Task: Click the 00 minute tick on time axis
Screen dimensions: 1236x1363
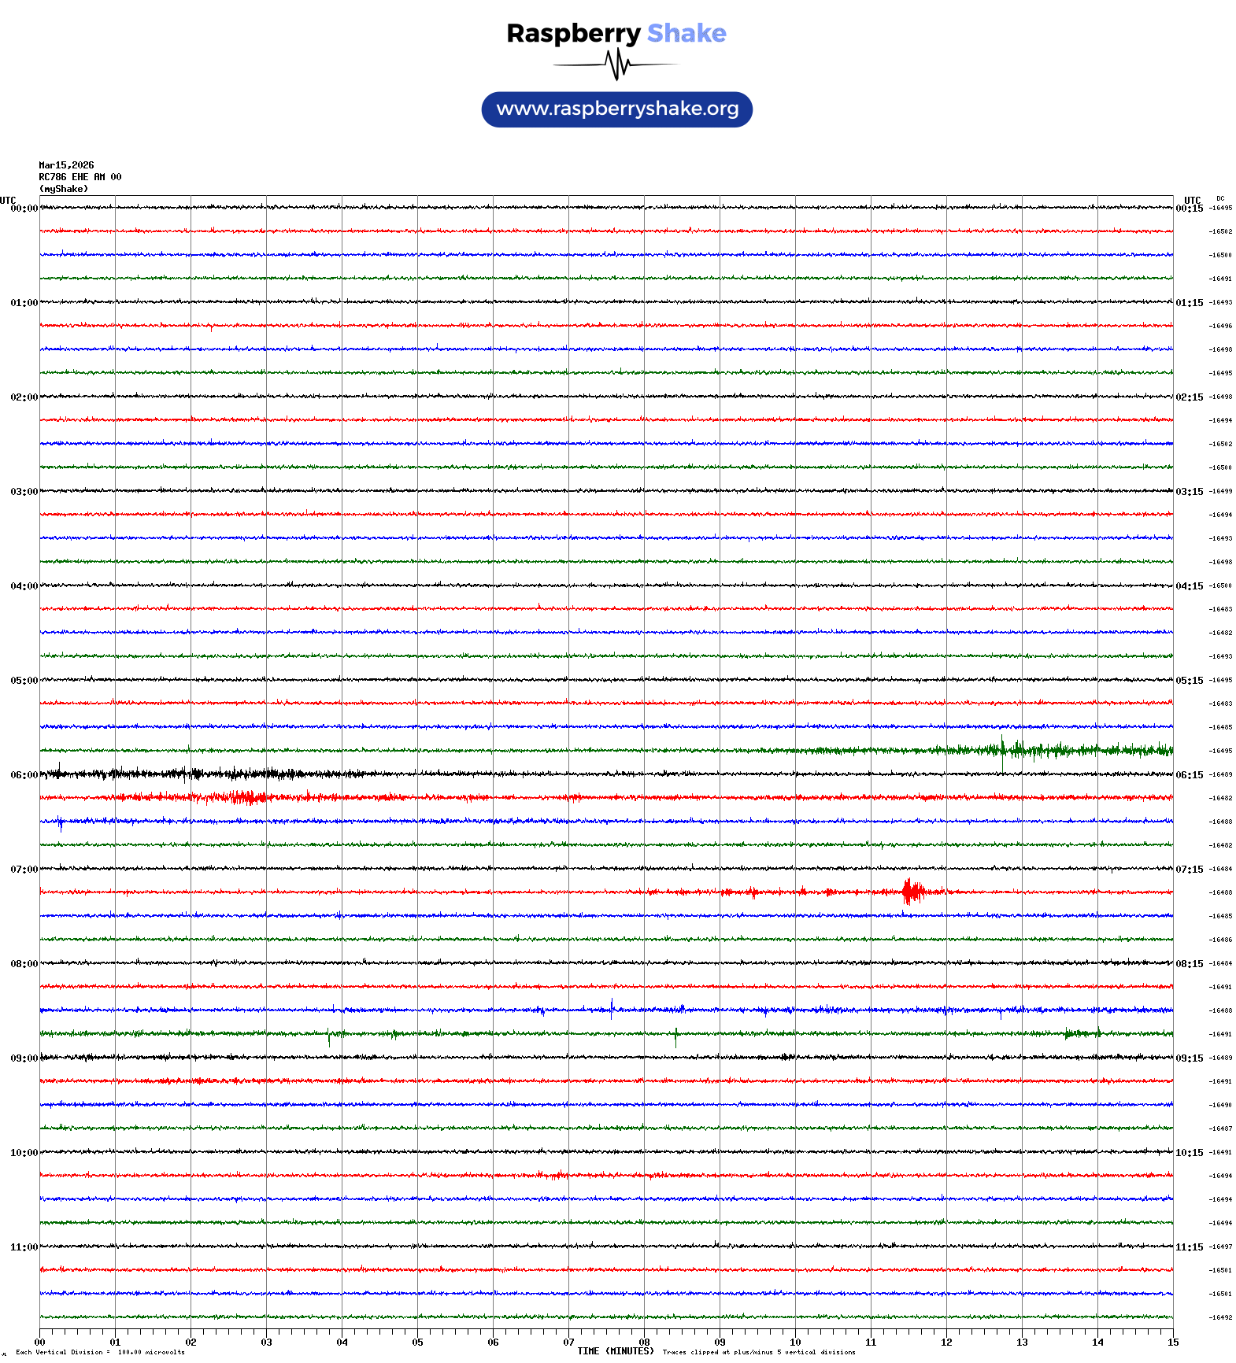Action: [40, 1343]
